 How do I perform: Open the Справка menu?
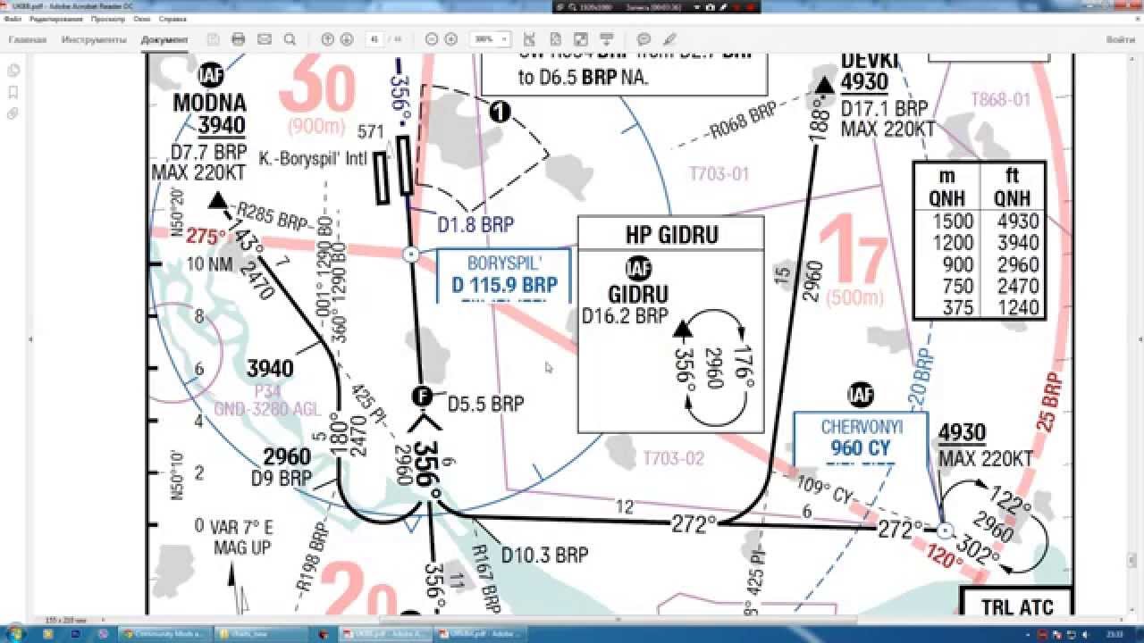coord(172,18)
